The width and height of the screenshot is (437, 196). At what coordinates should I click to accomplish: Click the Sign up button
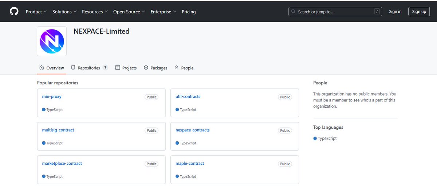point(419,12)
